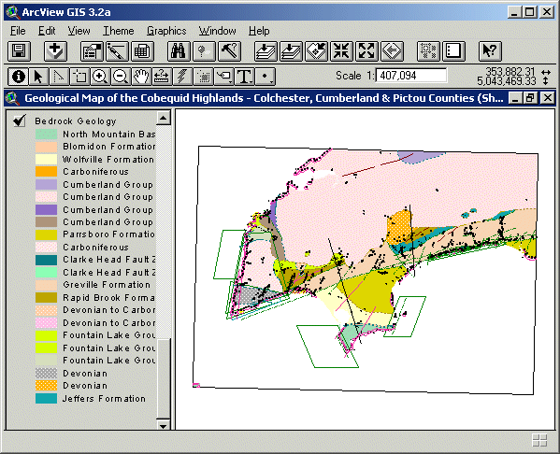
Task: Click the Wolfville Formation legend label
Action: [108, 159]
